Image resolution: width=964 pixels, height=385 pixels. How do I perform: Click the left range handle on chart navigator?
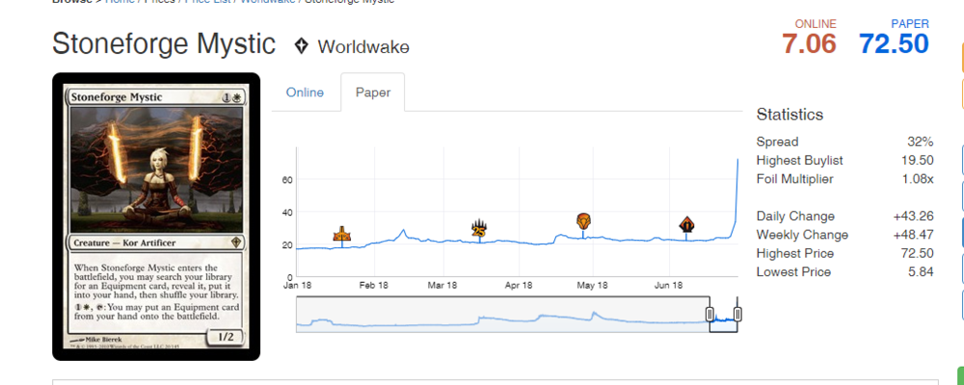(x=710, y=315)
